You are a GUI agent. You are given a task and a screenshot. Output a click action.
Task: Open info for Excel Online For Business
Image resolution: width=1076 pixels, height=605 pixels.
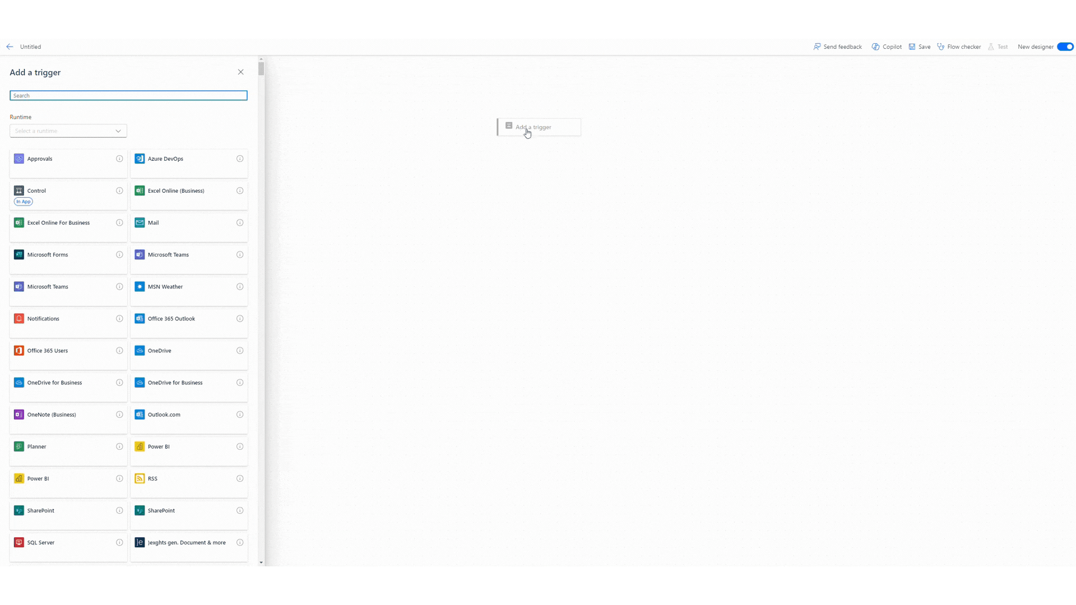click(x=119, y=222)
